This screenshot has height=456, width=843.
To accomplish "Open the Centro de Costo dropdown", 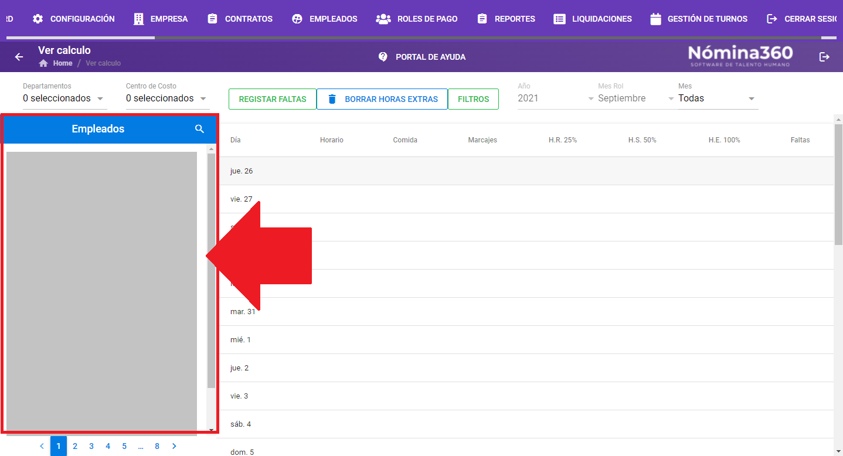I will [168, 98].
